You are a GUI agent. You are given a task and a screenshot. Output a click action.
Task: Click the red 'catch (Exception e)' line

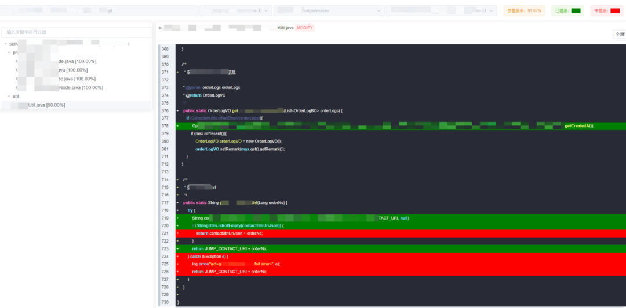[401, 257]
